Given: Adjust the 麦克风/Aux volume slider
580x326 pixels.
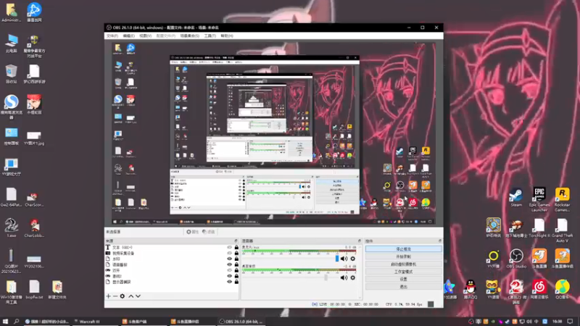Looking at the screenshot, I should (x=337, y=259).
